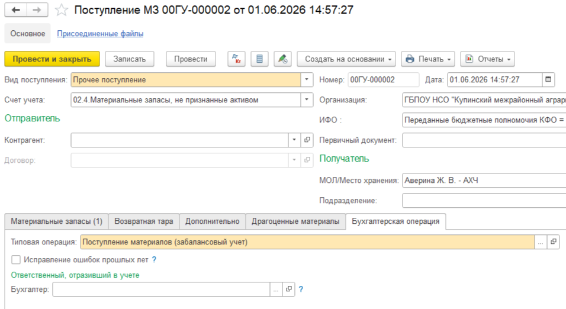Go forward with the right arrow button

37,10
